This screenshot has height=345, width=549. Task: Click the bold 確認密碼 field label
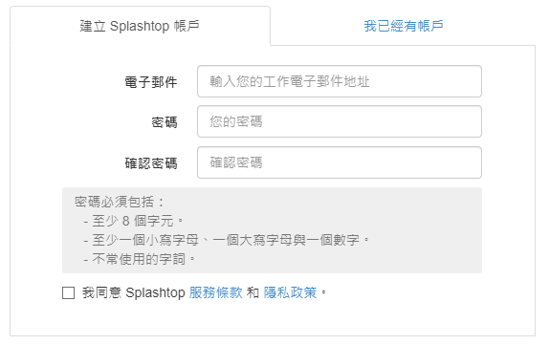point(151,163)
